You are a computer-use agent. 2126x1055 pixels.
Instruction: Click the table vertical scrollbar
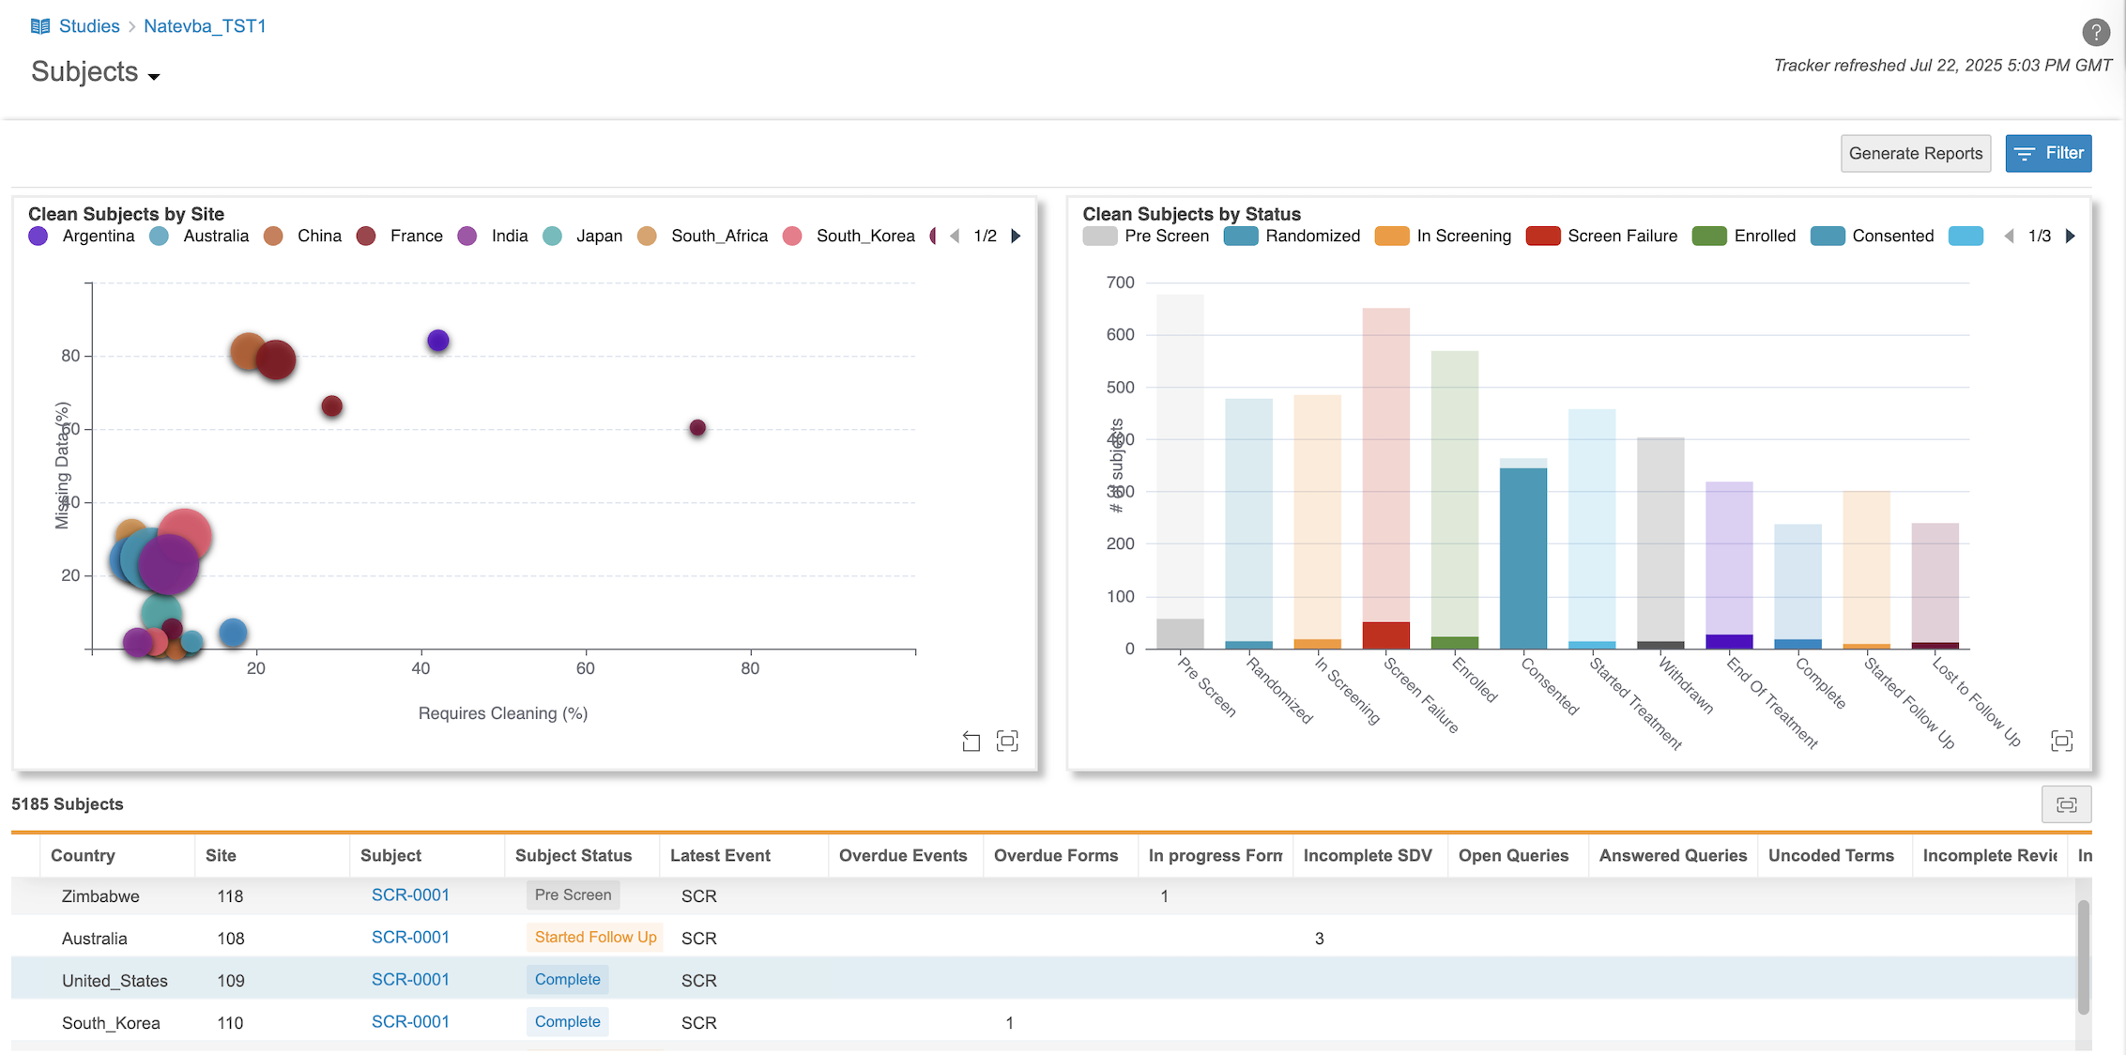[x=2083, y=957]
